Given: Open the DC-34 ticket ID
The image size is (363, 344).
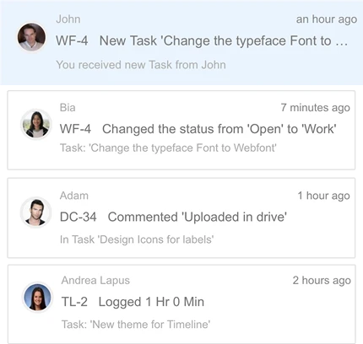Looking at the screenshot, I should click(x=79, y=217).
